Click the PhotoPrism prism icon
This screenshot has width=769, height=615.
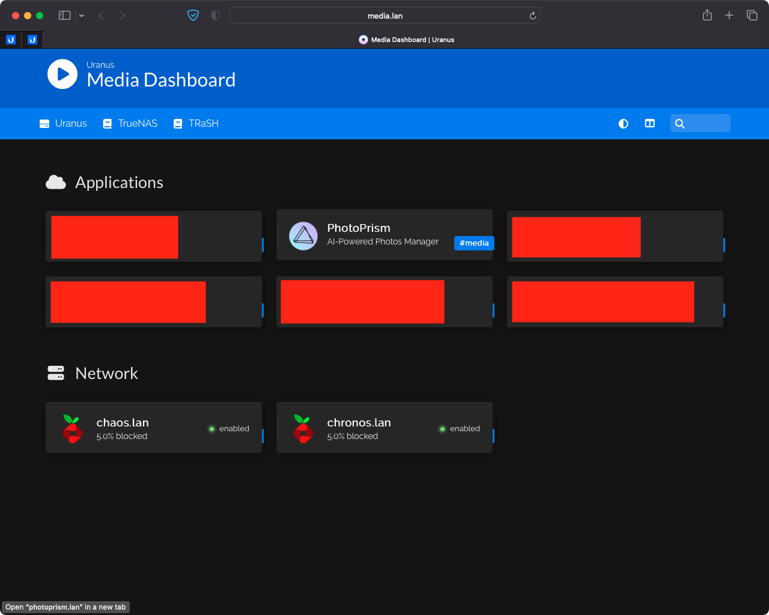[303, 236]
